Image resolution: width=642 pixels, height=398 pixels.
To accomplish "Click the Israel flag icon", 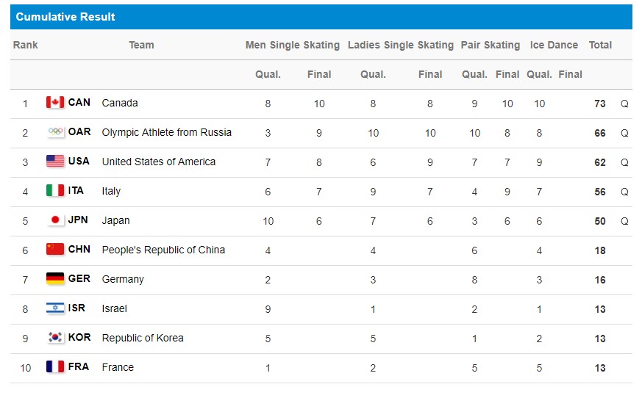I will point(55,308).
